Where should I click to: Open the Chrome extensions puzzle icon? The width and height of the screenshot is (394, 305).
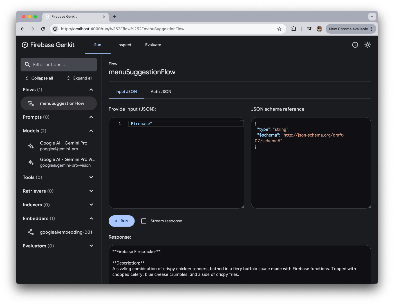(294, 29)
